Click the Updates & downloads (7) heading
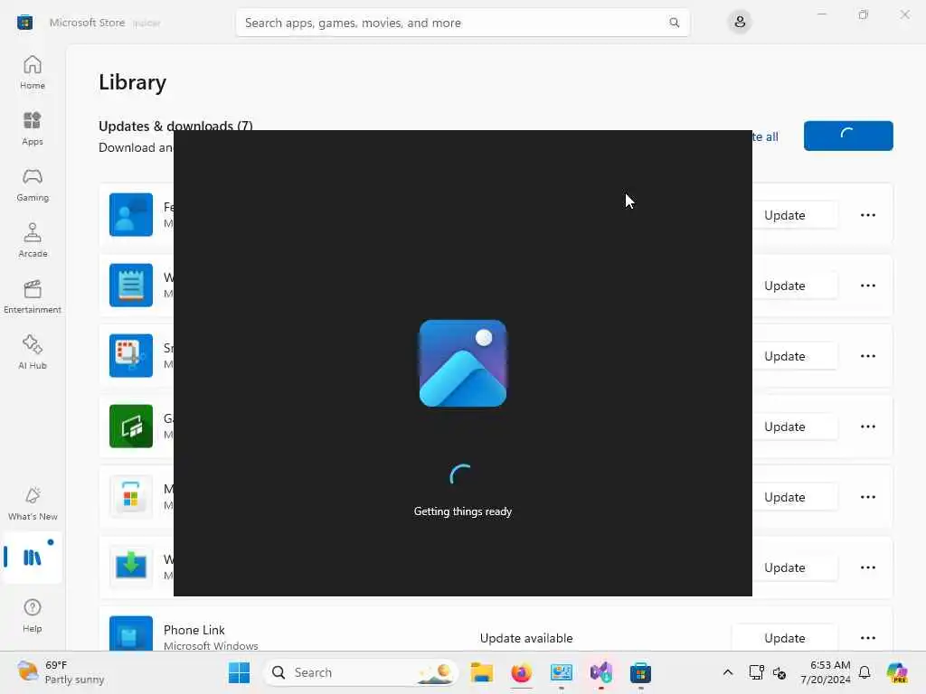The image size is (926, 694). (x=175, y=126)
